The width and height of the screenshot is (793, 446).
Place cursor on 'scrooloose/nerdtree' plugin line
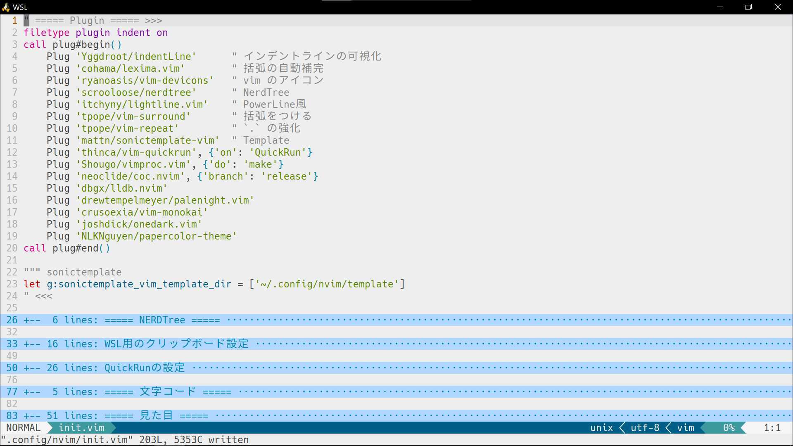click(136, 93)
